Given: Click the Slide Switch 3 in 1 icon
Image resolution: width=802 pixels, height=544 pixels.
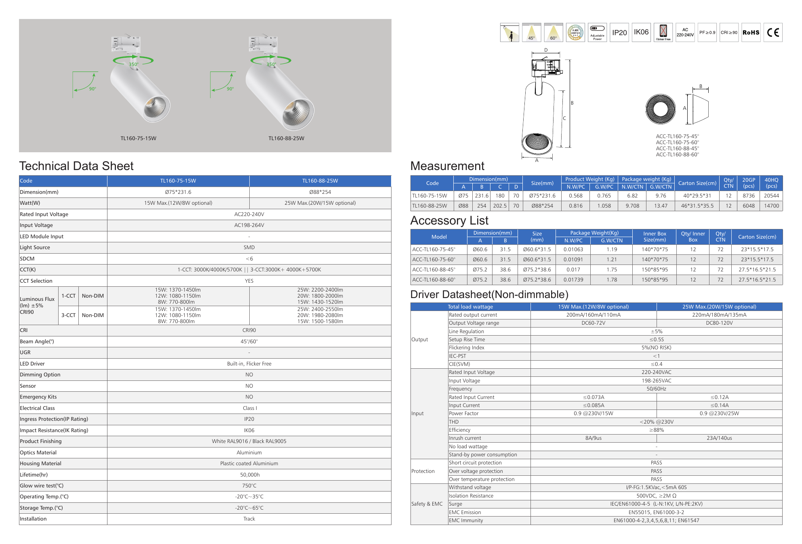Looking at the screenshot, I should (575, 32).
